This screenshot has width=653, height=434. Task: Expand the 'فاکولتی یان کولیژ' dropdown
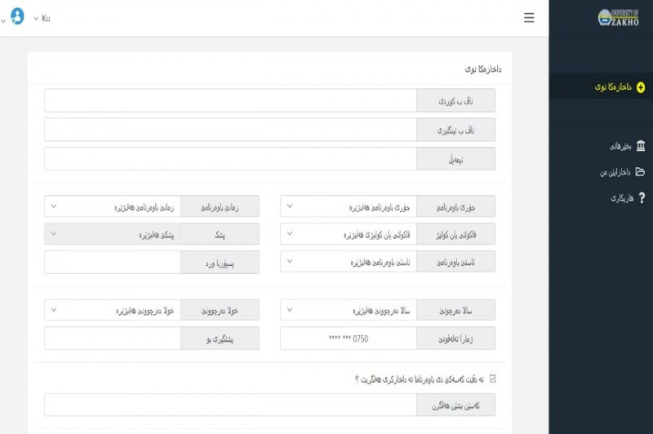point(348,234)
